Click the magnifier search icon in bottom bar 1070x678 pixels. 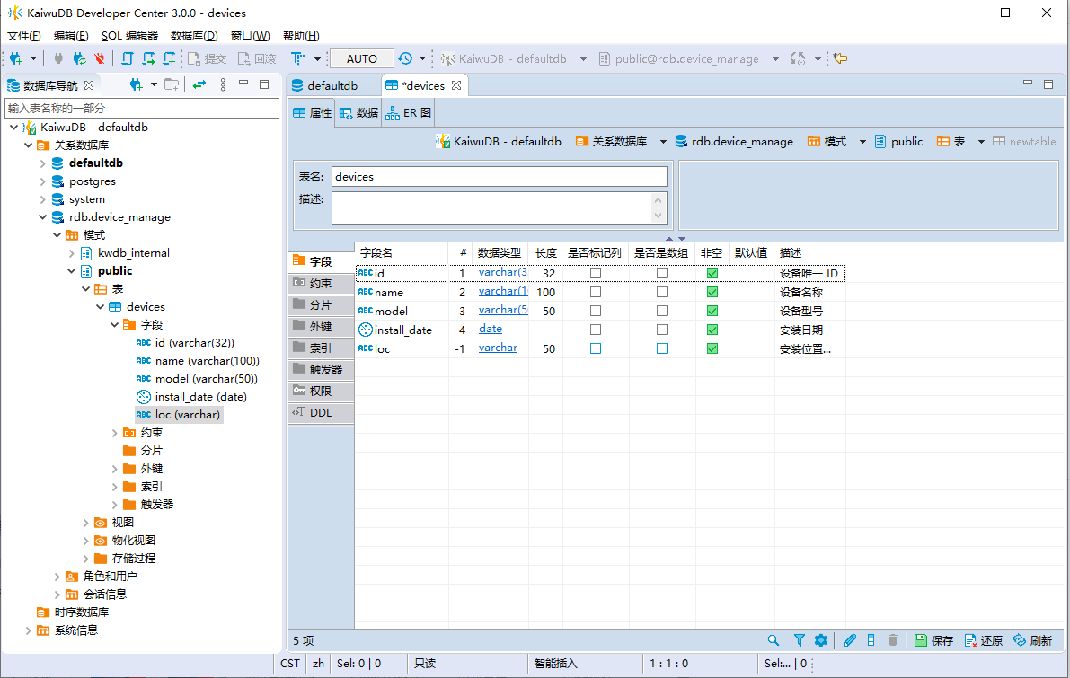(x=774, y=640)
